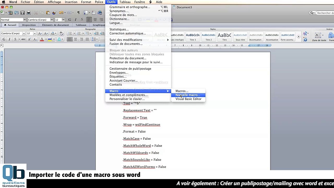Open the script menu icon beside Fenêtre
Image resolution: width=334 pixels, height=188 pixels.
pos(150,2)
